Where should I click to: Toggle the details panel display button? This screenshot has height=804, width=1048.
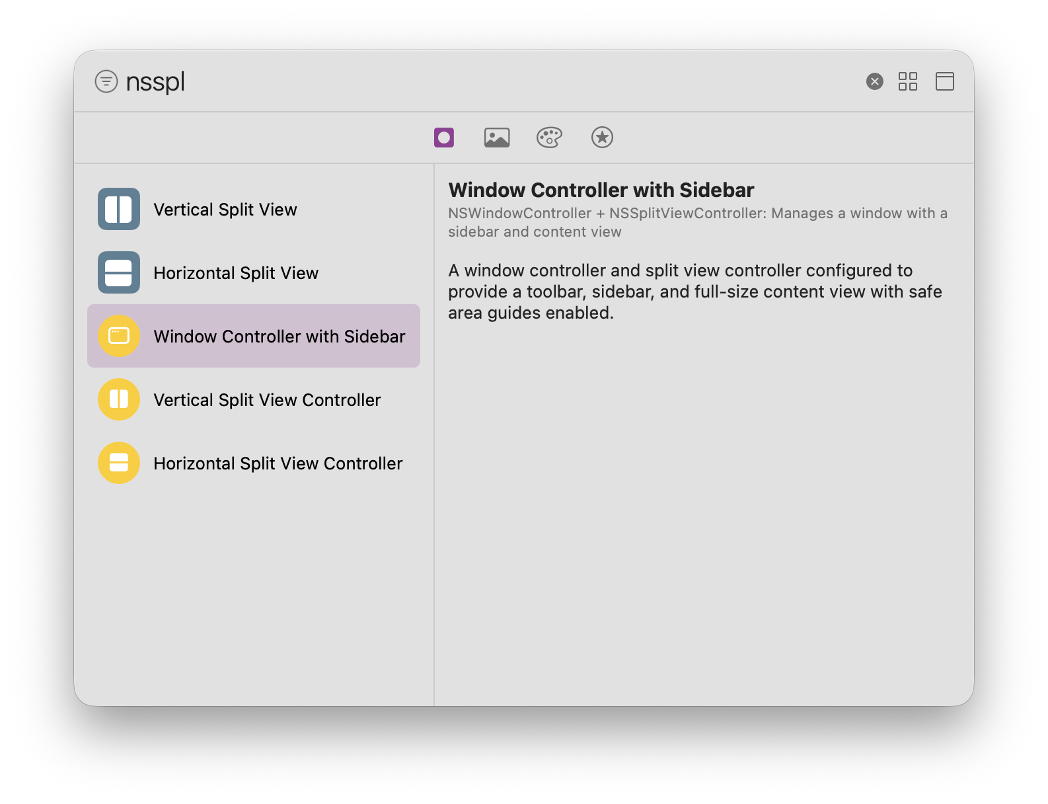pyautogui.click(x=944, y=81)
